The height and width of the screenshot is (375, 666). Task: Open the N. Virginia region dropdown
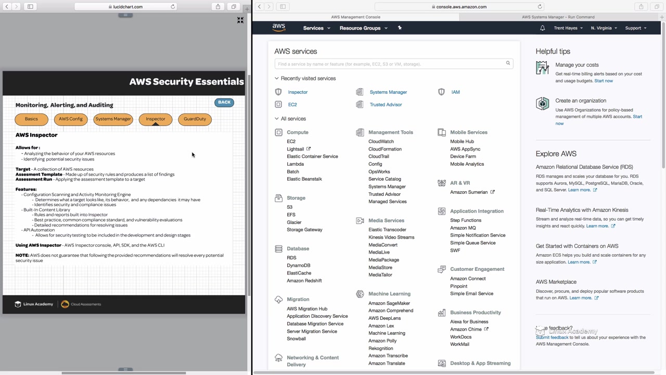[x=604, y=28]
